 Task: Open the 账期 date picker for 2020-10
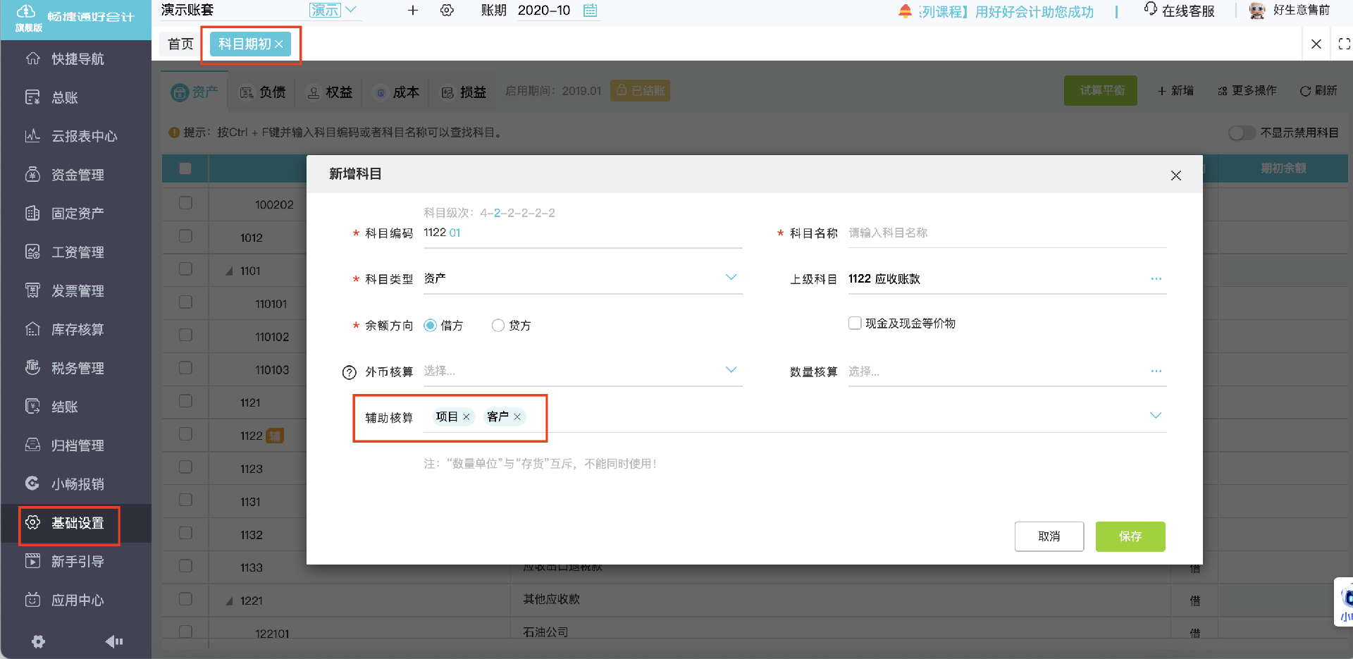[x=590, y=11]
